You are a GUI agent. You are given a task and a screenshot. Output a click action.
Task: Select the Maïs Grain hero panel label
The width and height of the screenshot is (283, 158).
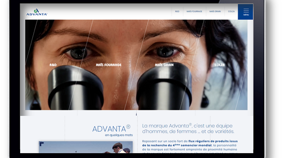pyautogui.click(x=164, y=65)
